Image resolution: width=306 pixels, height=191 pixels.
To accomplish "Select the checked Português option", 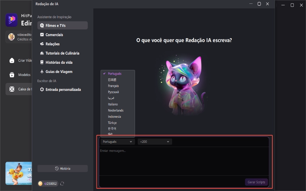I will click(115, 74).
